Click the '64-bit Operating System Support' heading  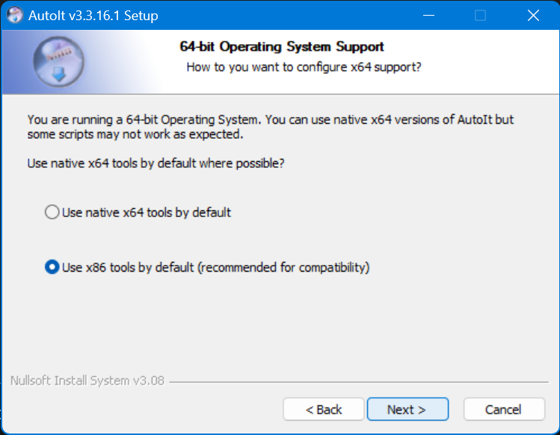282,46
